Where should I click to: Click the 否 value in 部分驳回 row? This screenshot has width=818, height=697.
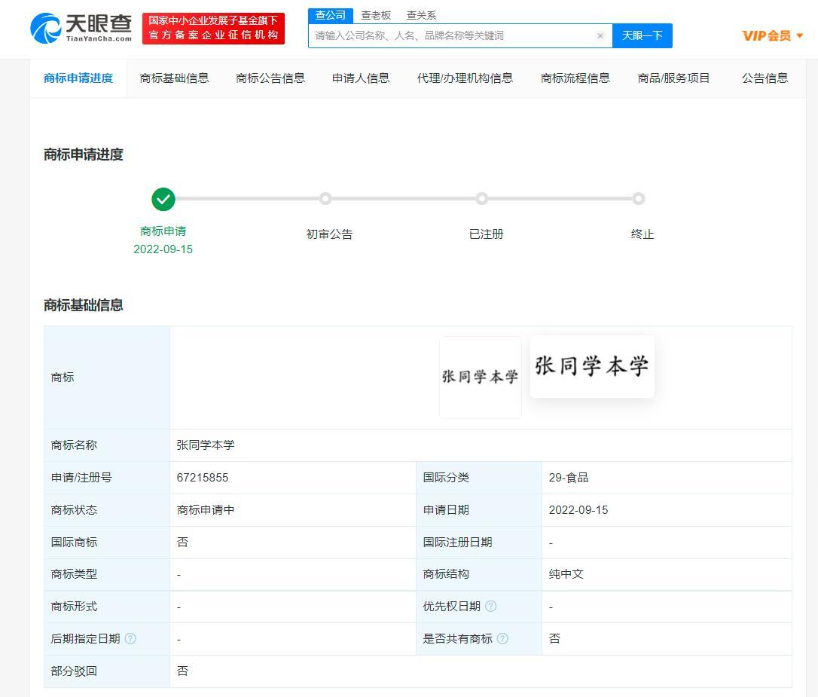coord(182,671)
